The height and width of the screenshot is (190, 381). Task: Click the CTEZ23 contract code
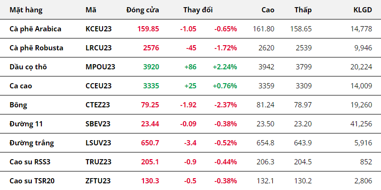pos(98,104)
